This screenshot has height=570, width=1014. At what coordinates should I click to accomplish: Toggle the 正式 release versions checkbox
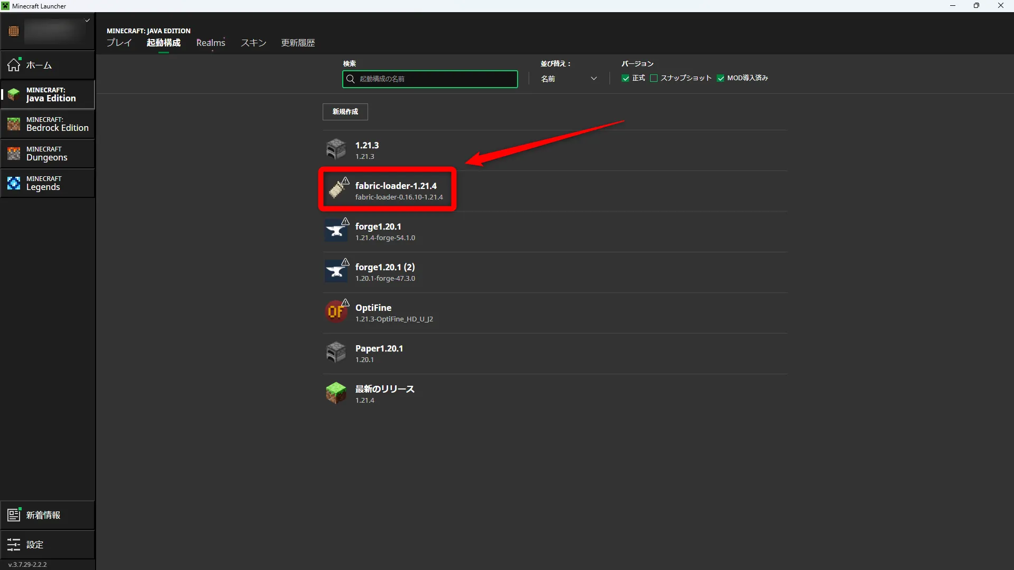[625, 78]
